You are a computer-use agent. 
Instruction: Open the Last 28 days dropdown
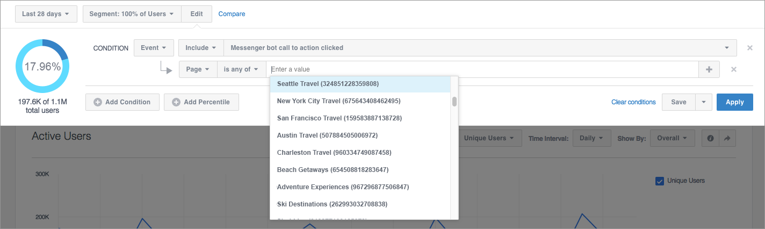(46, 14)
